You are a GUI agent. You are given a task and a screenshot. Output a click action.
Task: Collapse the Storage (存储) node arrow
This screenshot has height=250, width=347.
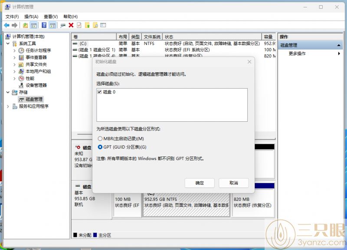coord(8,92)
